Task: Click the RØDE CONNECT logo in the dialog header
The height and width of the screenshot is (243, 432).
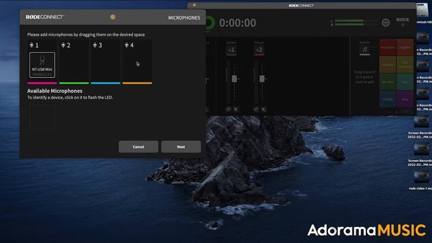Action: point(45,17)
